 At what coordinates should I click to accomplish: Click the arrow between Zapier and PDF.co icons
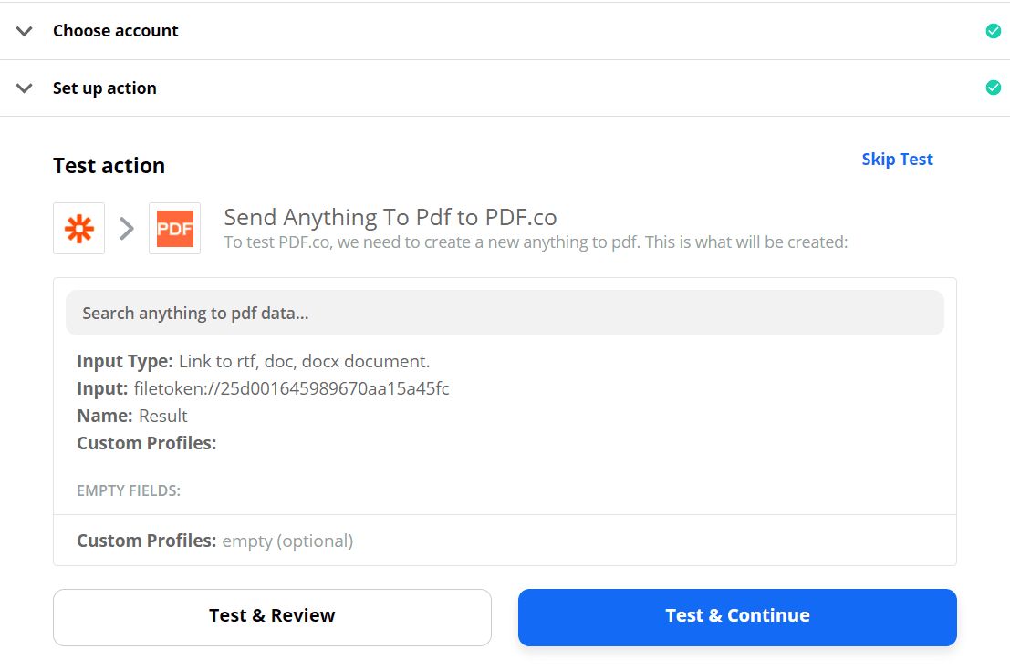pyautogui.click(x=126, y=228)
